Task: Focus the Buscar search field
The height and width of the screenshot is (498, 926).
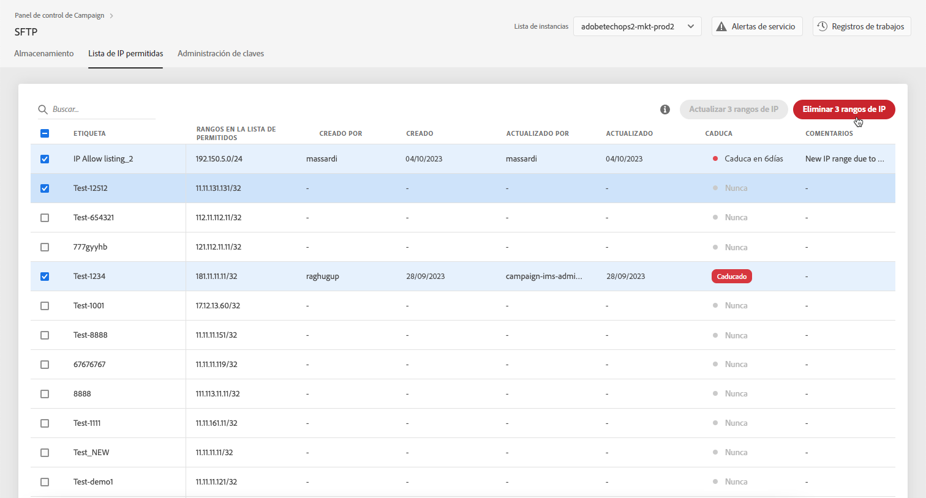Action: tap(97, 110)
